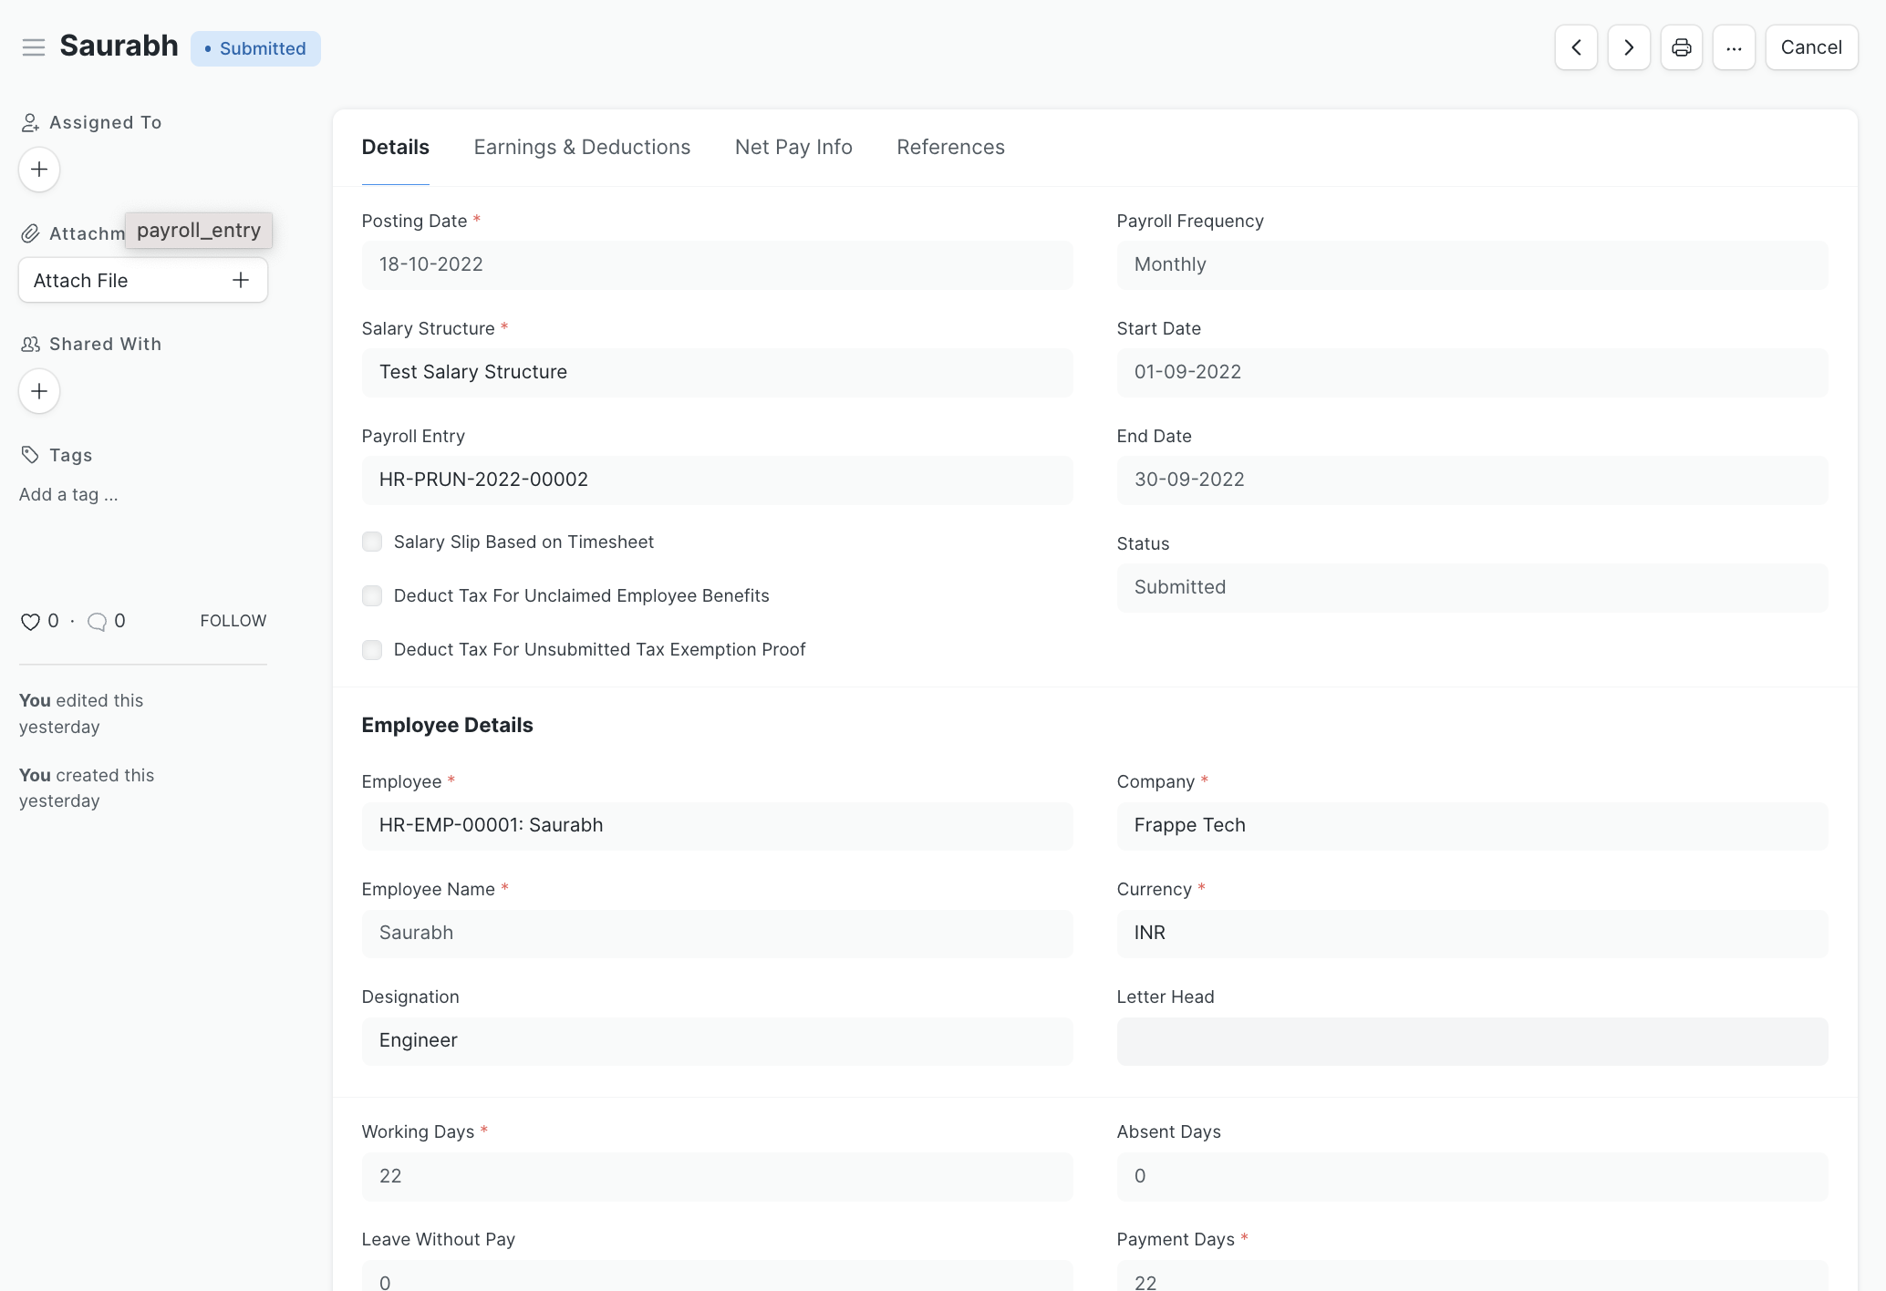Screen dimensions: 1886x1291
Task: Enable Salary Slip Based on Timesheet
Action: 372,542
